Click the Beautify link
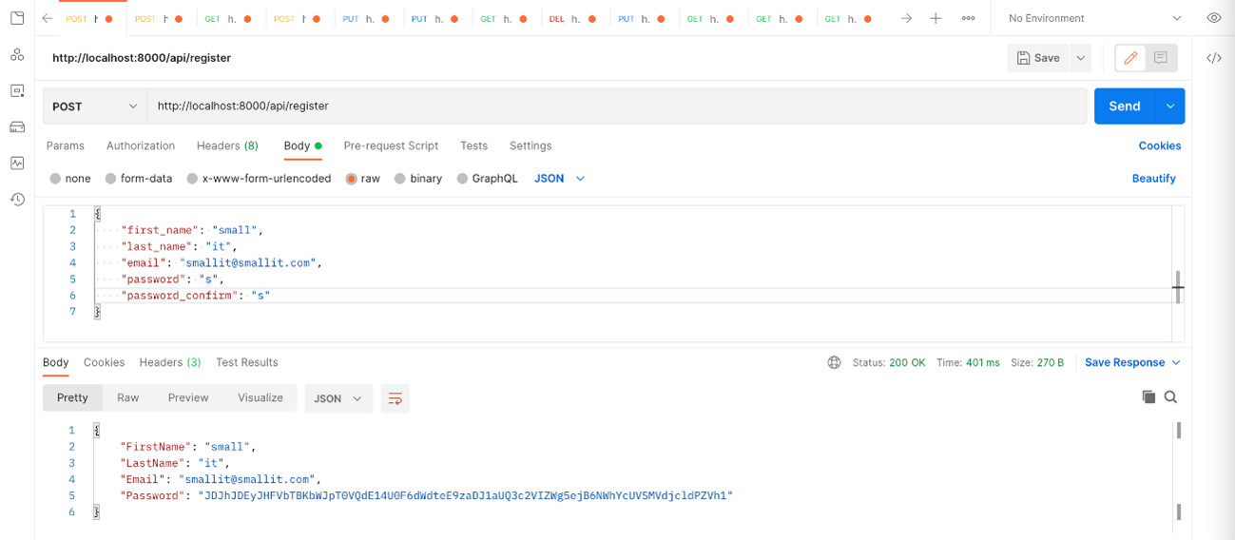This screenshot has width=1235, height=540. (x=1153, y=179)
